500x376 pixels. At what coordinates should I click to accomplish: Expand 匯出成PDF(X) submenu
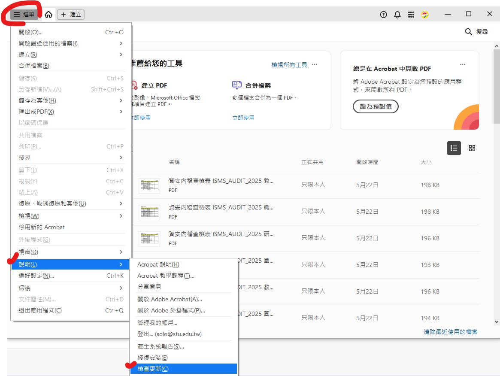click(x=71, y=112)
